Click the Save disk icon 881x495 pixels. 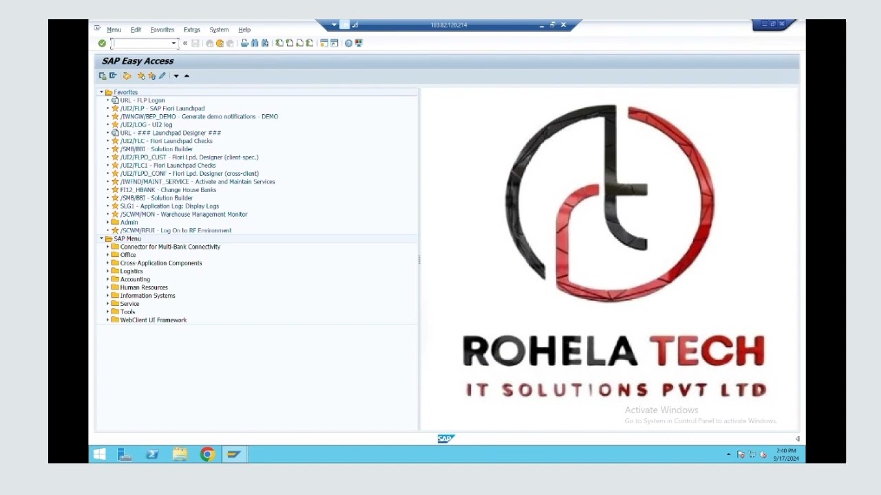click(195, 43)
